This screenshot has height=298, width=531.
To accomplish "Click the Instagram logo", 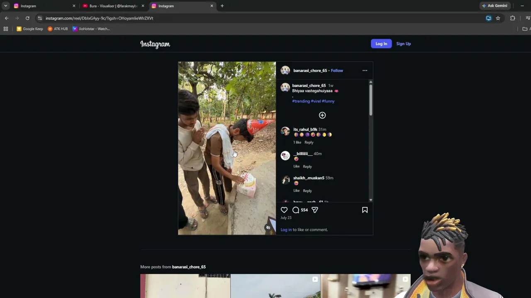I will [155, 44].
